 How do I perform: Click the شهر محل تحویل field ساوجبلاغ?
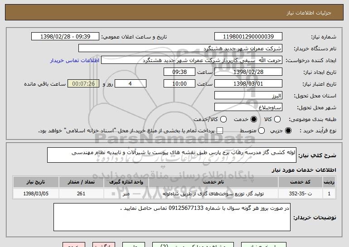[x=248, y=107]
